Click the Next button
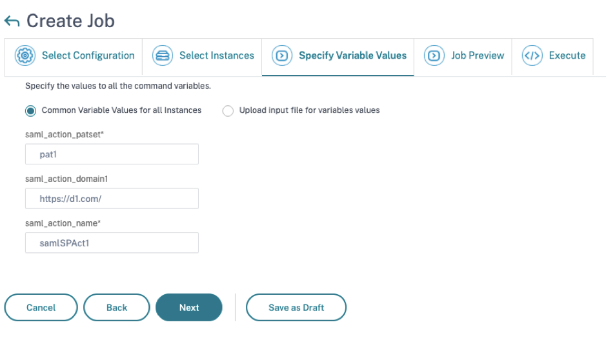Screen dimensions: 606x340 189,308
